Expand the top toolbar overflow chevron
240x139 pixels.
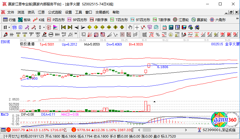(237, 19)
